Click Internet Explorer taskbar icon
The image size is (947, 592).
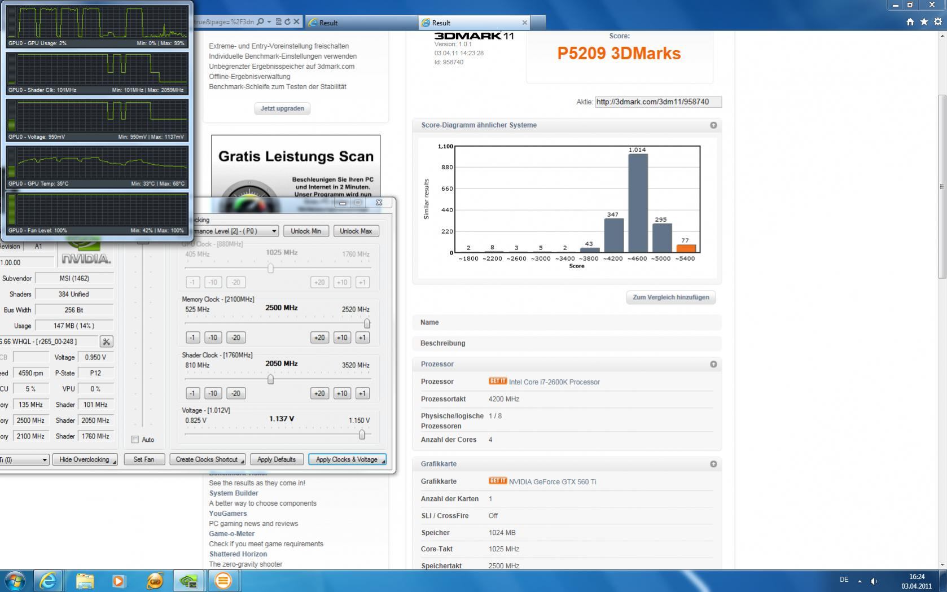[49, 580]
